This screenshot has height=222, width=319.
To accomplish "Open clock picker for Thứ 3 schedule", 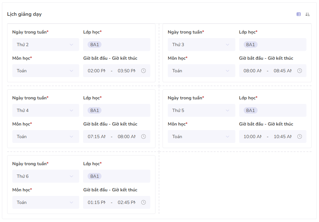I will [x=300, y=71].
